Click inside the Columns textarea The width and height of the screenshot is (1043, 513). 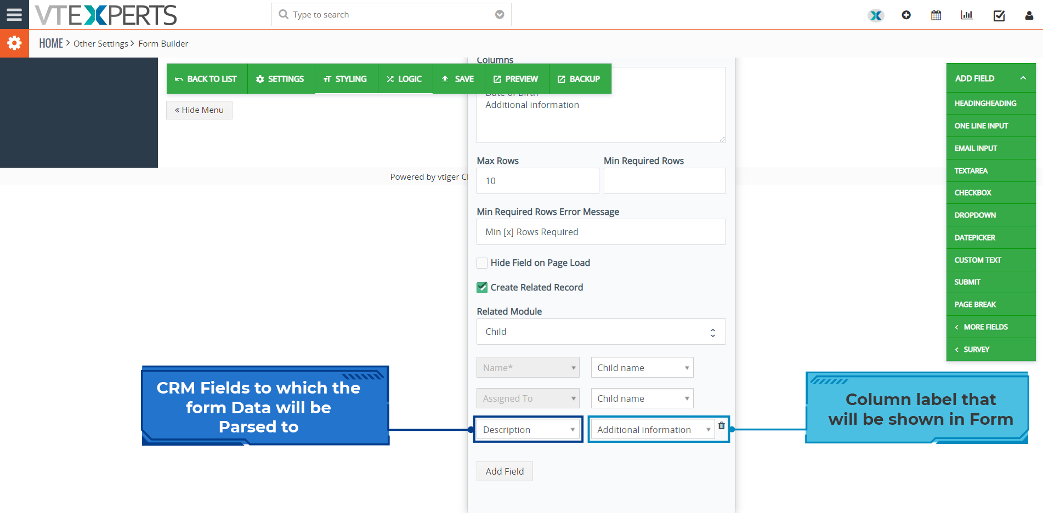pyautogui.click(x=601, y=105)
